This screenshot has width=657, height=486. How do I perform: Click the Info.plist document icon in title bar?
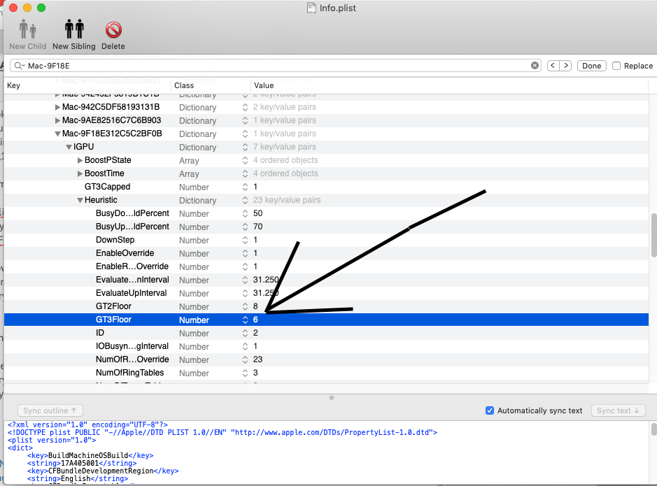(x=312, y=8)
